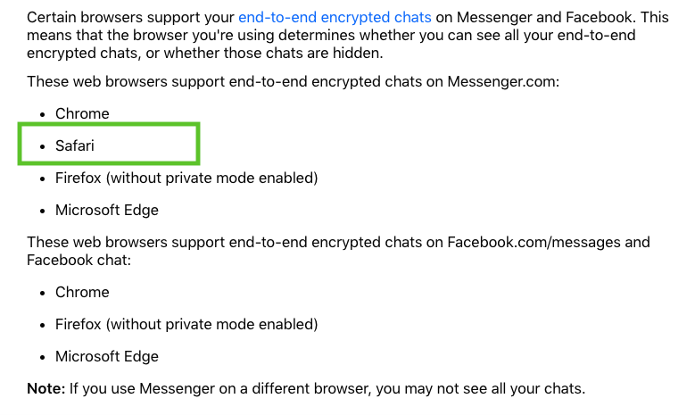Select Chrome under the Facebook chat list

(82, 293)
